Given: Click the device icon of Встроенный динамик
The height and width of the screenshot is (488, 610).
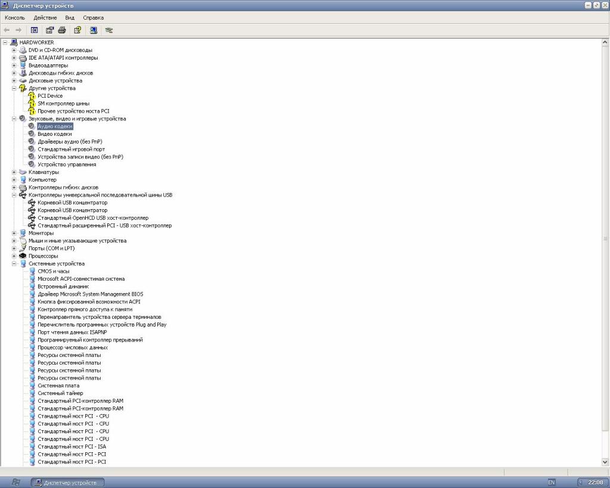Looking at the screenshot, I should pos(32,287).
